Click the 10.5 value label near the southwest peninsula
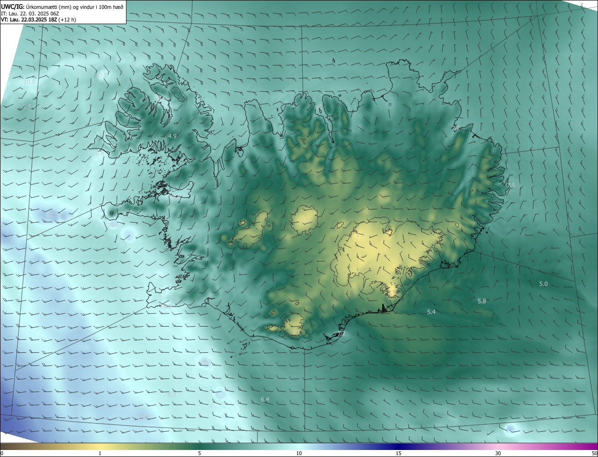Viewport: 598px width, 457px height. (167, 307)
